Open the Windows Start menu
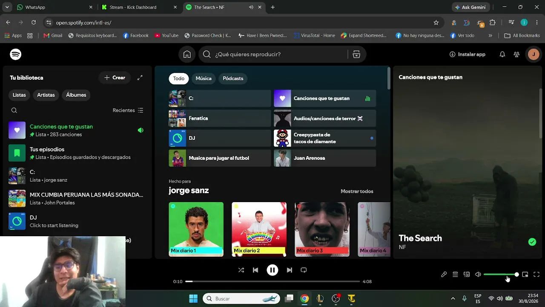This screenshot has width=545, height=307. click(193, 298)
